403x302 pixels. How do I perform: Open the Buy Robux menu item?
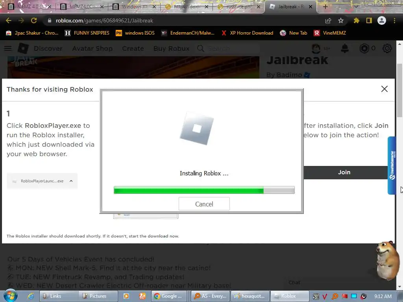point(172,48)
